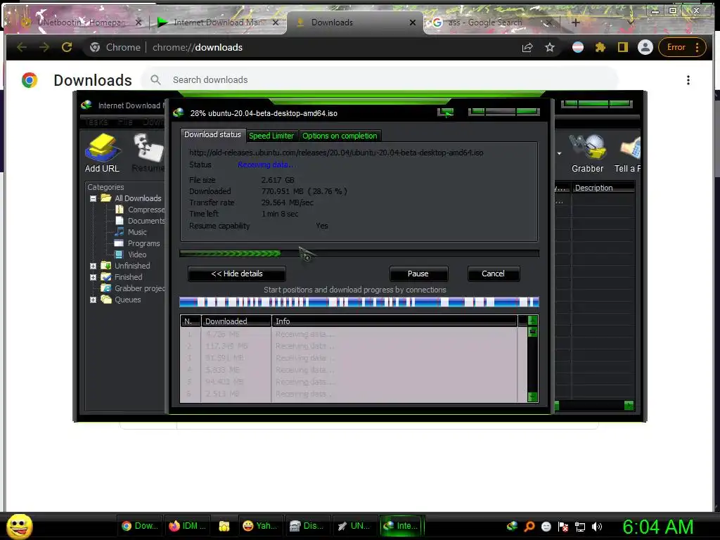Click the connections segment progress bar
The image size is (720, 540).
coord(359,302)
